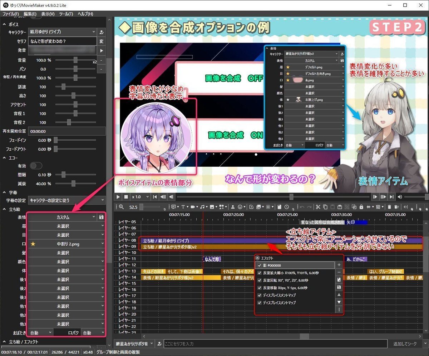
Task: Click the 音量 slider handle
Action: (75, 60)
